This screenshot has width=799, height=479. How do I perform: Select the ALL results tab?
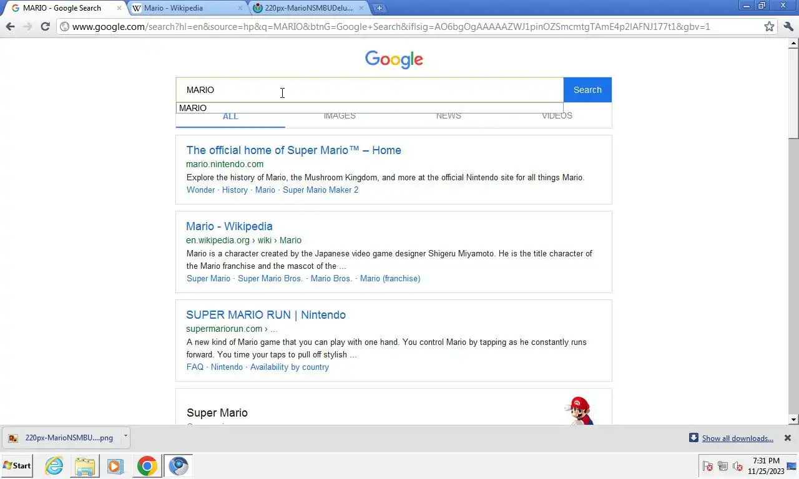(230, 116)
